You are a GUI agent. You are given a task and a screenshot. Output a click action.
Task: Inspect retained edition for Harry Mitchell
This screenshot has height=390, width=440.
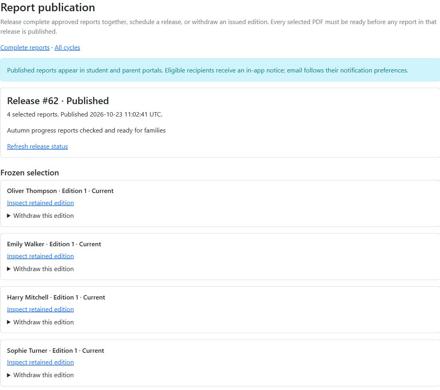(x=40, y=309)
